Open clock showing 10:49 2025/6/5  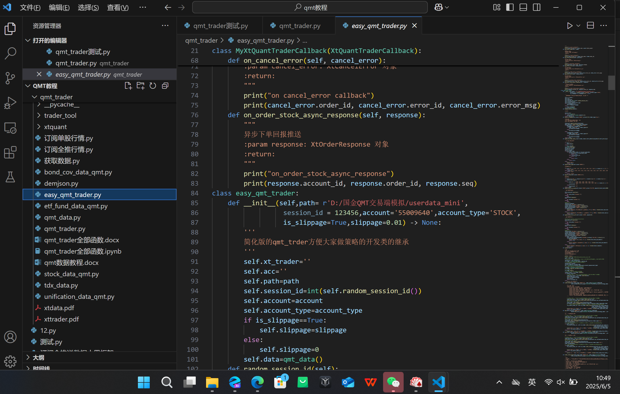pos(598,382)
